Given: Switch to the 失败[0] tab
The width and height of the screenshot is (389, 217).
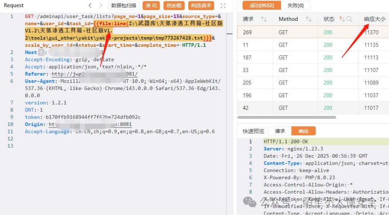Looking at the screenshot, I should point(295,6).
